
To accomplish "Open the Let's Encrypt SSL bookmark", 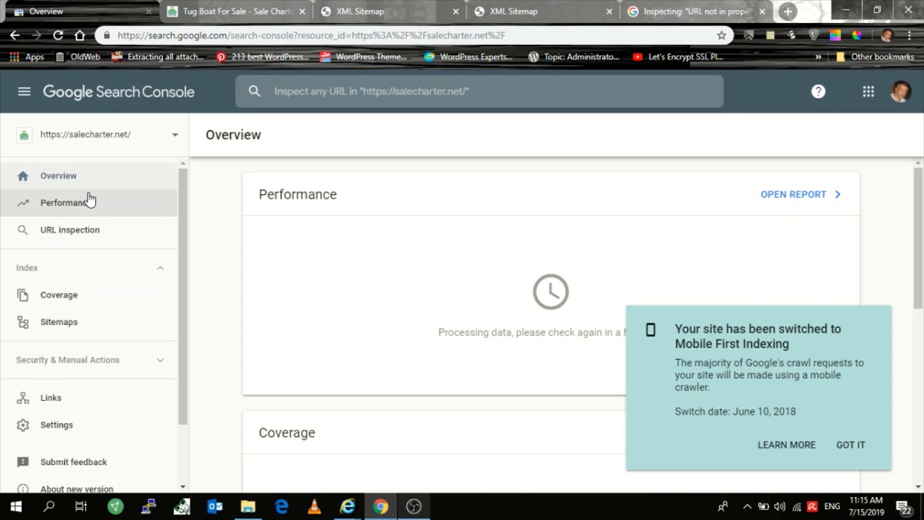I will (x=677, y=57).
